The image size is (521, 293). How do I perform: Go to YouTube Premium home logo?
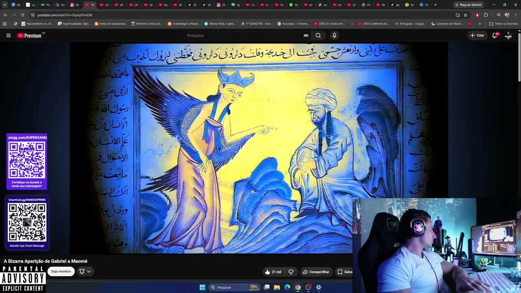29,35
